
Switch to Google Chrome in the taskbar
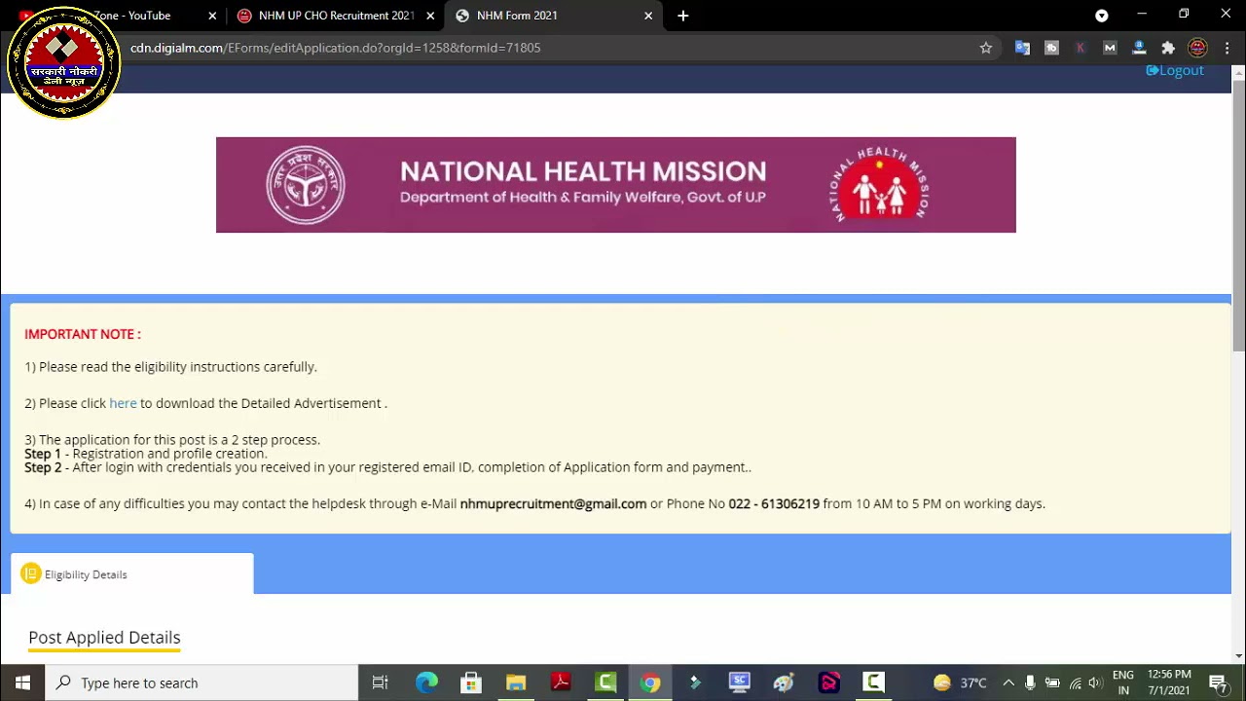coord(650,683)
